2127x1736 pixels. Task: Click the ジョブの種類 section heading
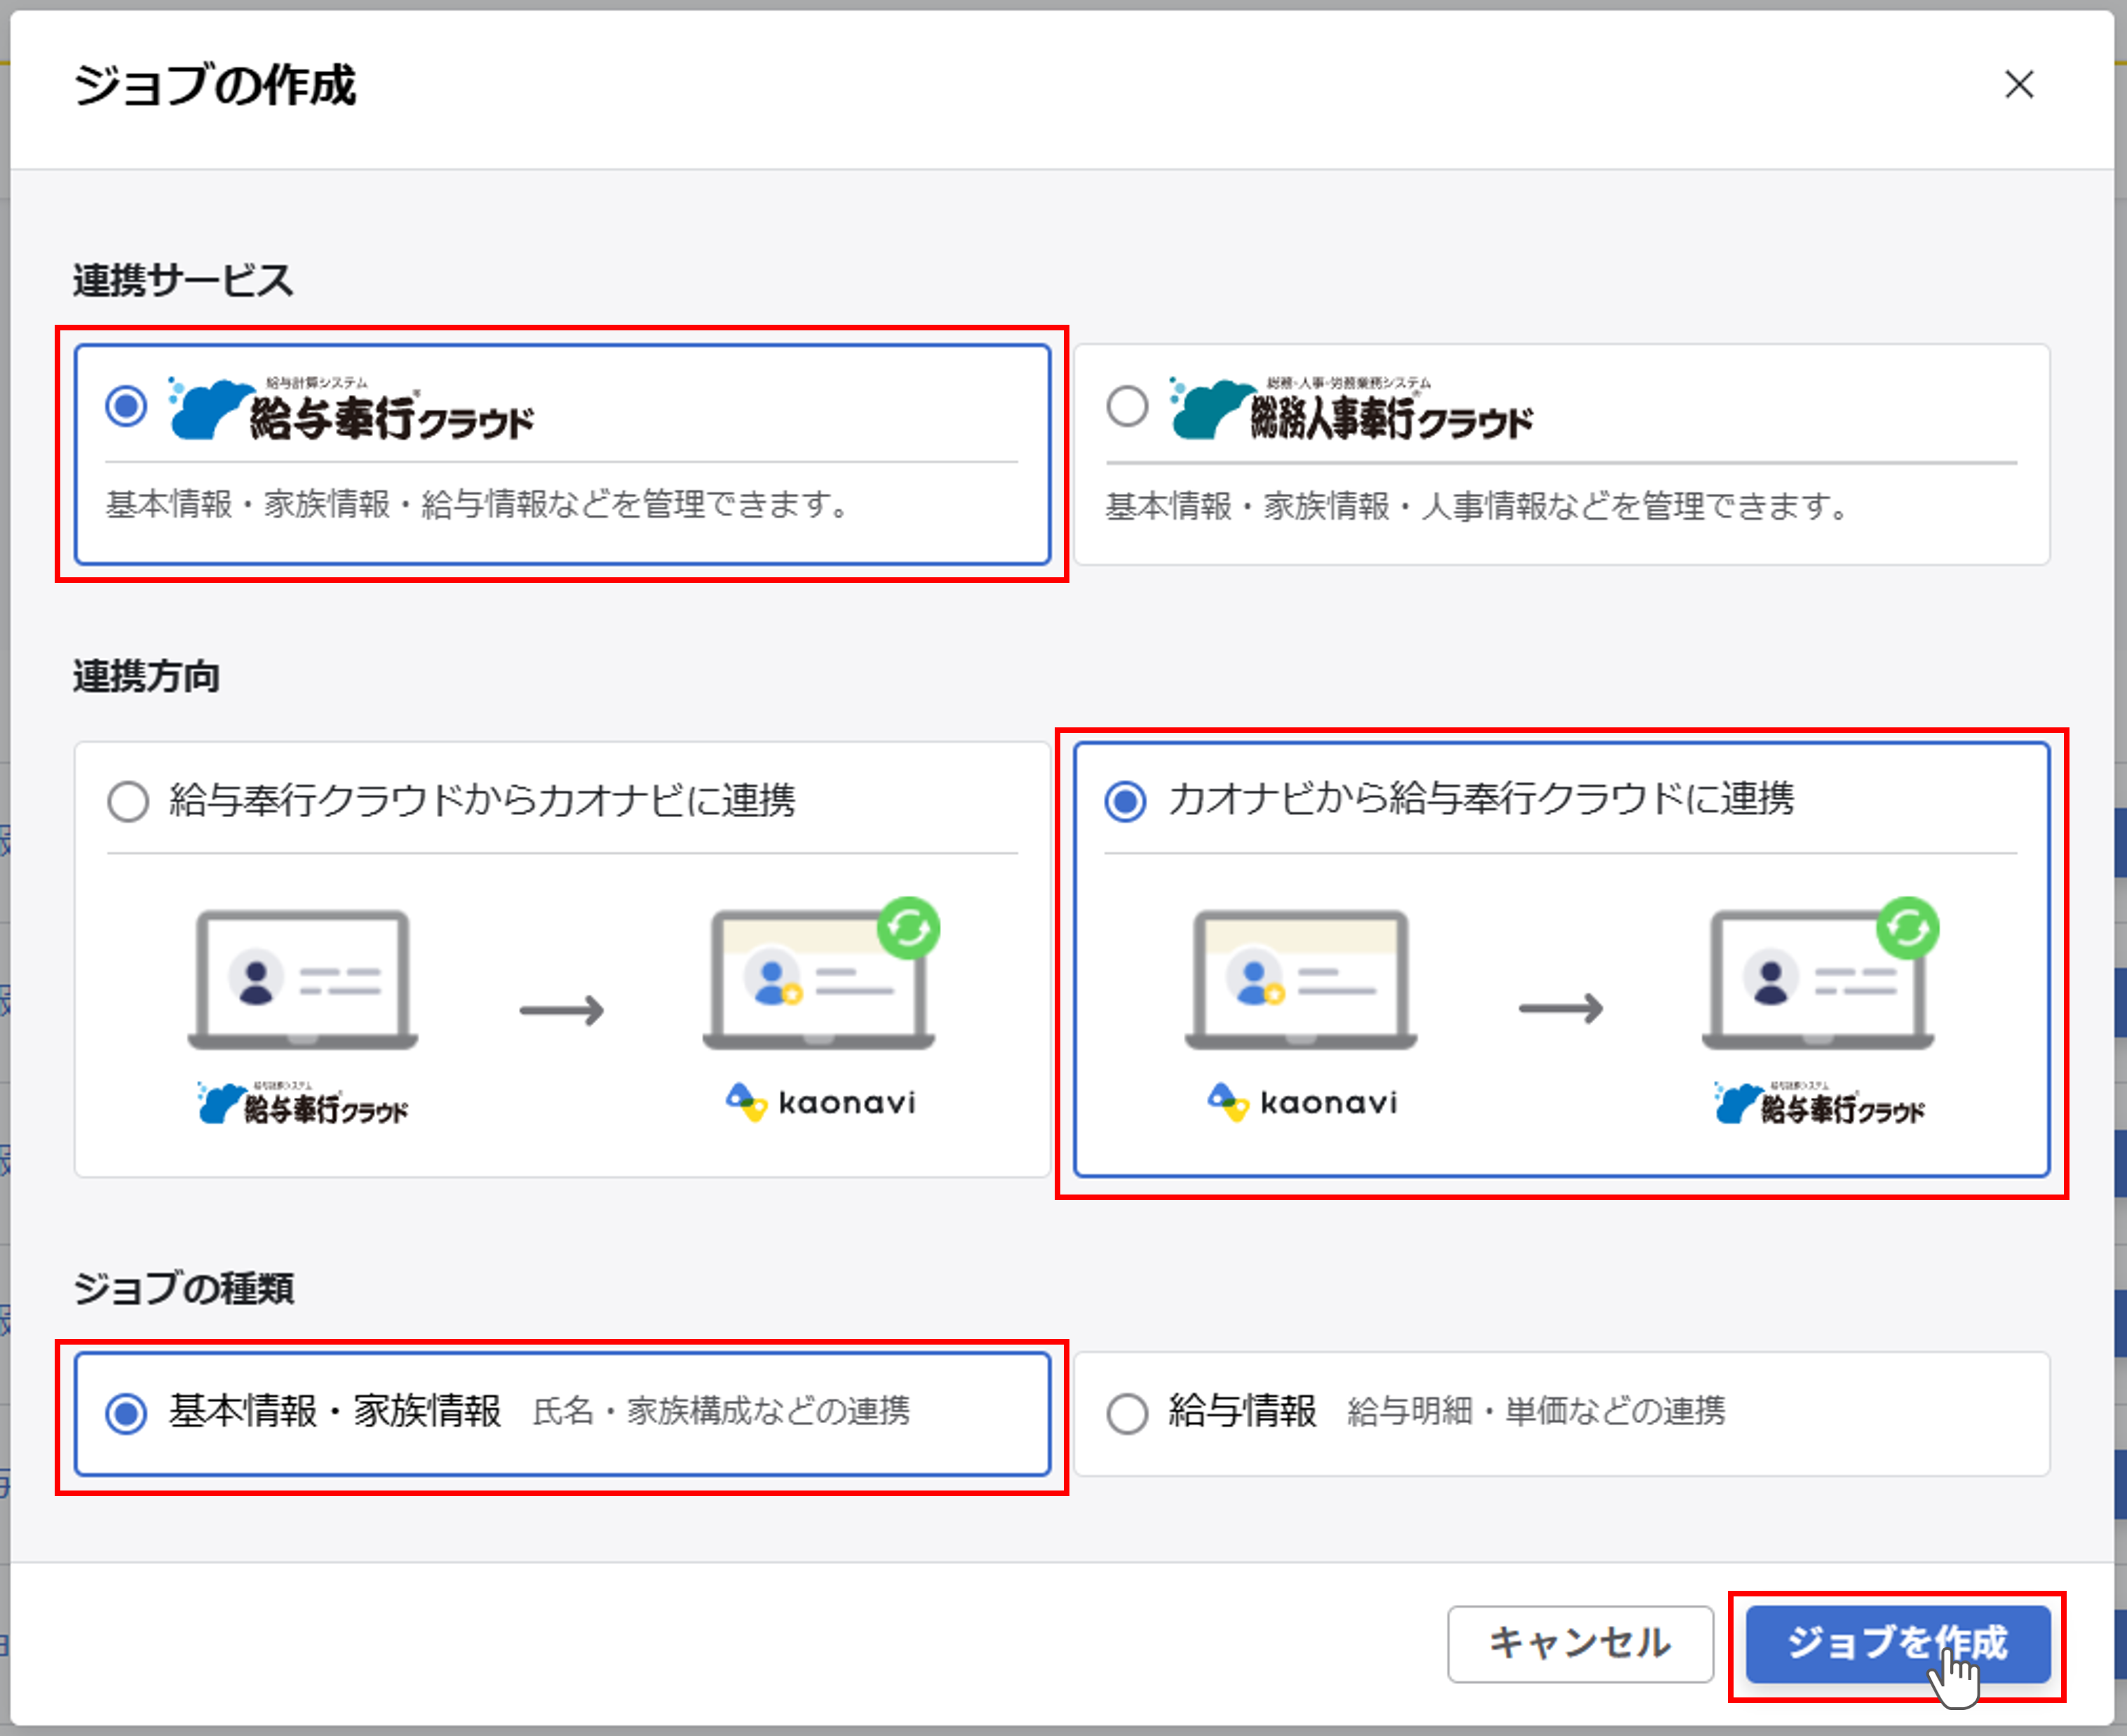(x=183, y=1288)
